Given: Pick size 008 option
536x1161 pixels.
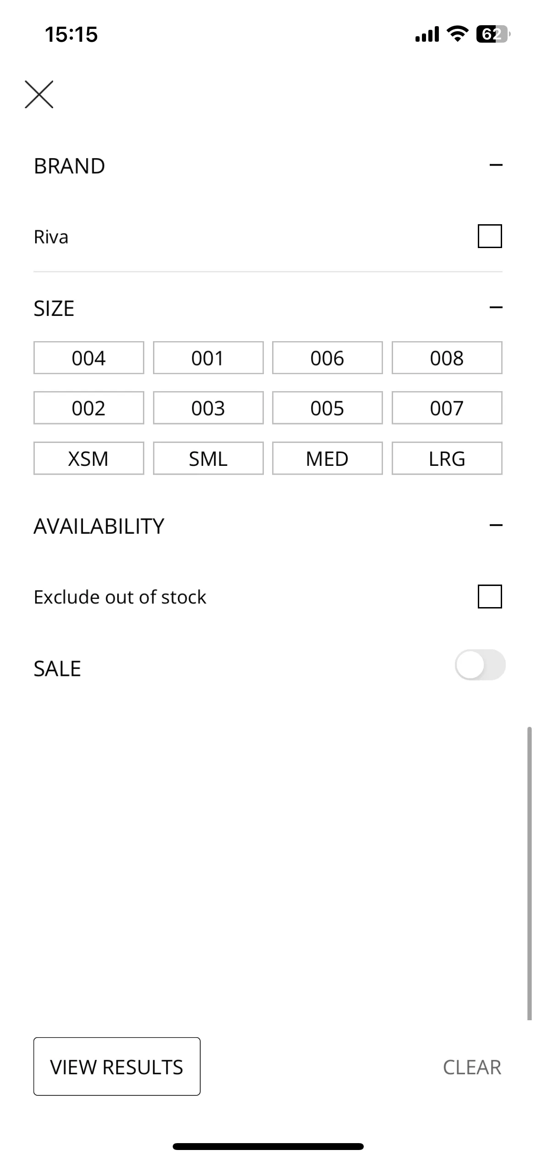Looking at the screenshot, I should pos(447,358).
